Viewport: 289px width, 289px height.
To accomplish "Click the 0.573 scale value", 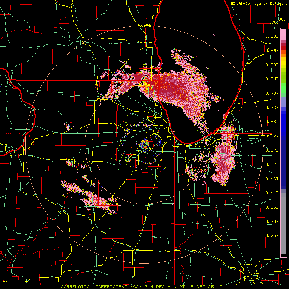I will pos(272,150).
